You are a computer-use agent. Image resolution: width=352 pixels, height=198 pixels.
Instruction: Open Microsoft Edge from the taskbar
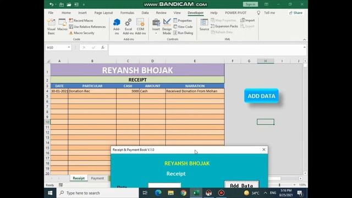(158, 193)
